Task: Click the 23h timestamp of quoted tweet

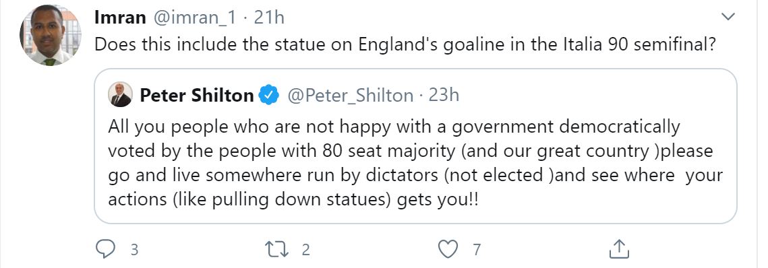Action: pyautogui.click(x=444, y=95)
